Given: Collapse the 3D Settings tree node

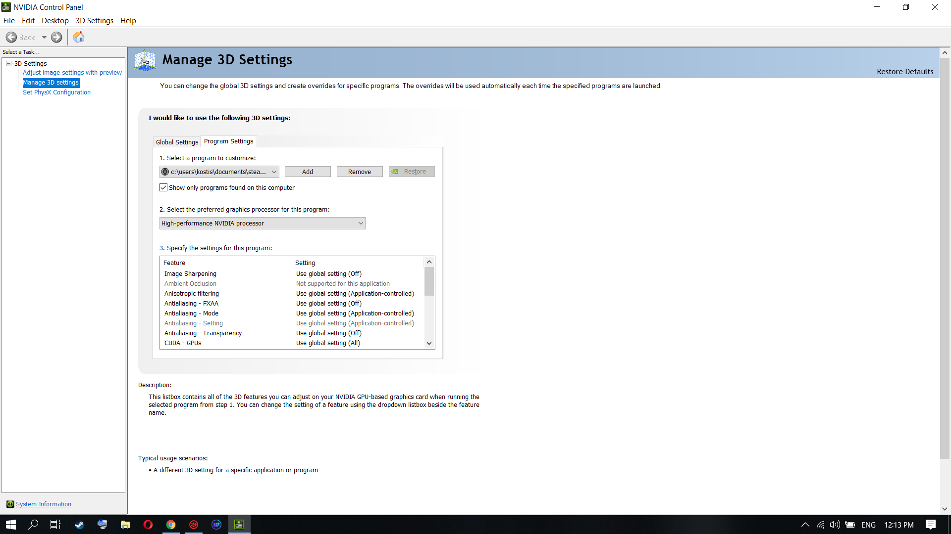Looking at the screenshot, I should pos(8,63).
